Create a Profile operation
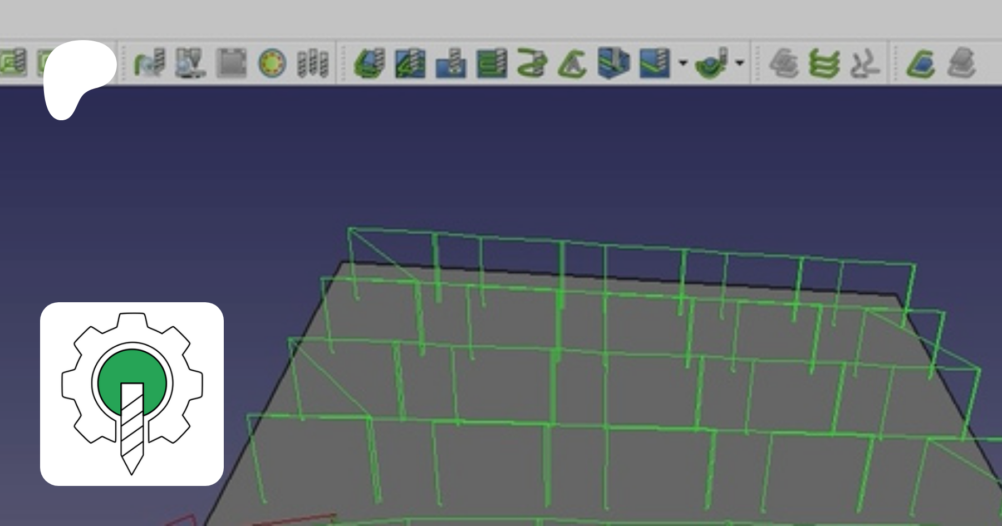This screenshot has height=526, width=1002. coord(369,62)
